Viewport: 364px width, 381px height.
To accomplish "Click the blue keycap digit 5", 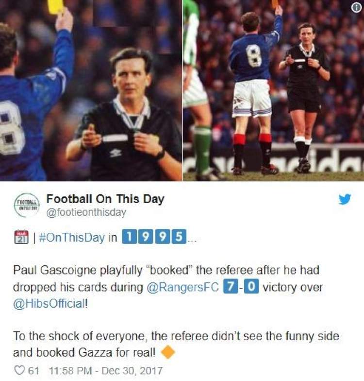I will click(x=179, y=236).
